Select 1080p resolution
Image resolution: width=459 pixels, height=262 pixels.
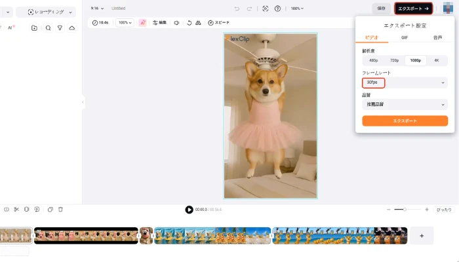(x=415, y=60)
